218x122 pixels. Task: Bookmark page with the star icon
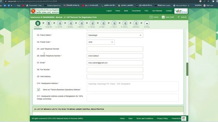click(x=208, y=1)
